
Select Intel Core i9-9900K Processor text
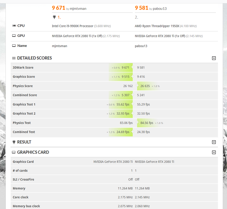coord(73,26)
